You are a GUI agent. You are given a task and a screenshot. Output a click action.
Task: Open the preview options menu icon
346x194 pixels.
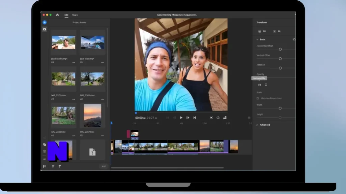249,118
